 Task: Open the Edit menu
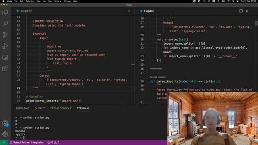pyautogui.click(x=22, y=1)
